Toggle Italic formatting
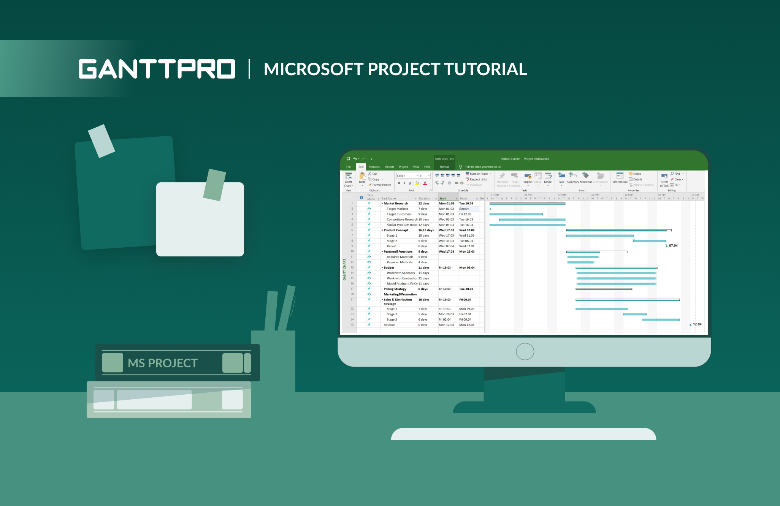Viewport: 780px width, 506px height. (404, 183)
